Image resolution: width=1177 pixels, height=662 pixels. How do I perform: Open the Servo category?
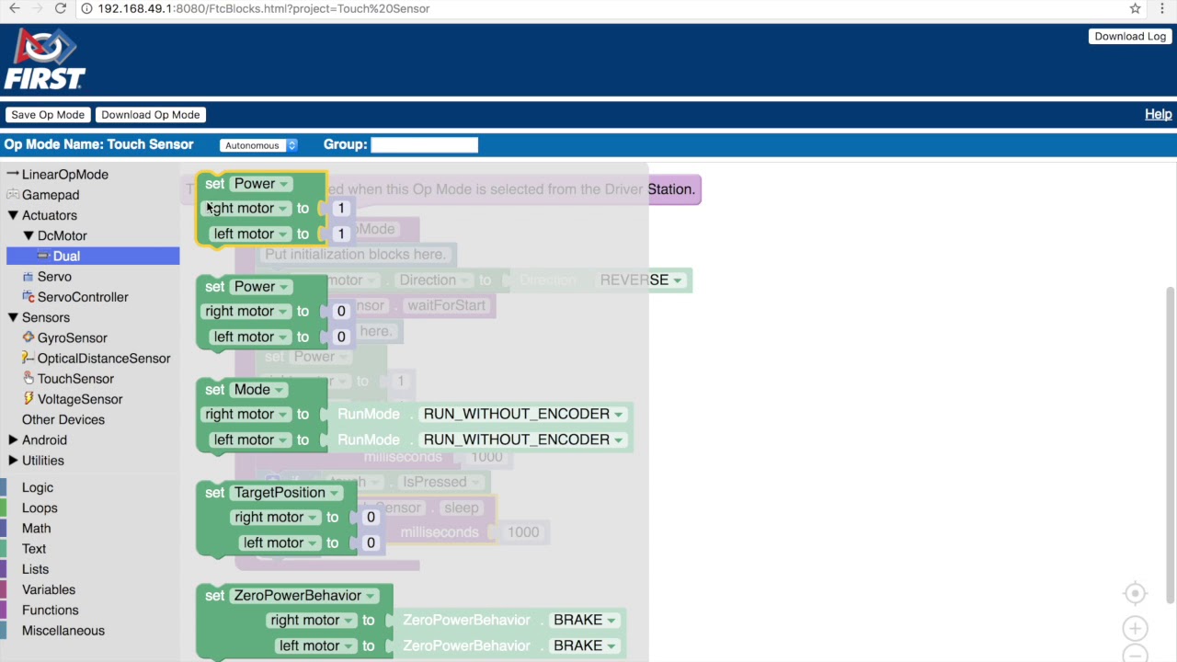(x=54, y=277)
